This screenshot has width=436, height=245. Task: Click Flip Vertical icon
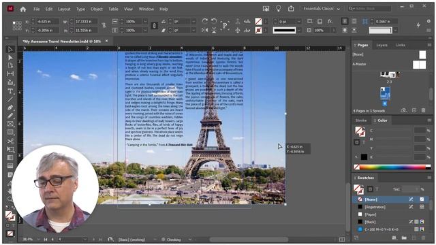[x=214, y=30]
